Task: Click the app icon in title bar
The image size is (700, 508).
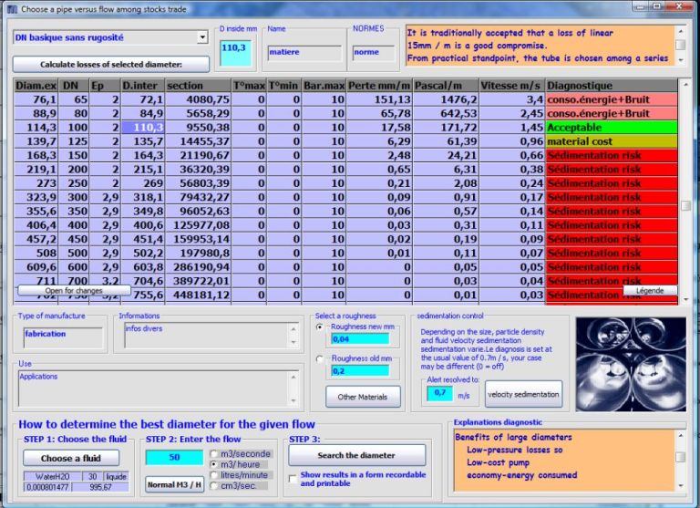Action: pyautogui.click(x=12, y=8)
